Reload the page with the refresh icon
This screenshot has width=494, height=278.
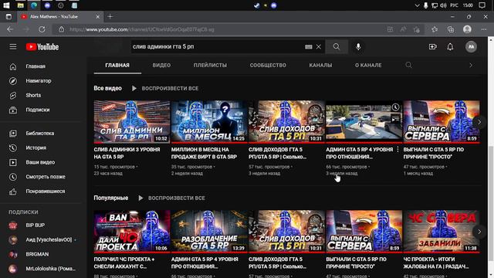42,29
